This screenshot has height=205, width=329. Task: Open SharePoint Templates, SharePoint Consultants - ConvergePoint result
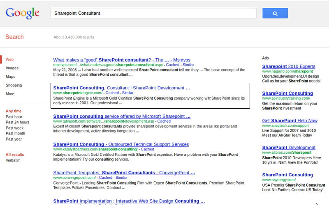point(124,173)
